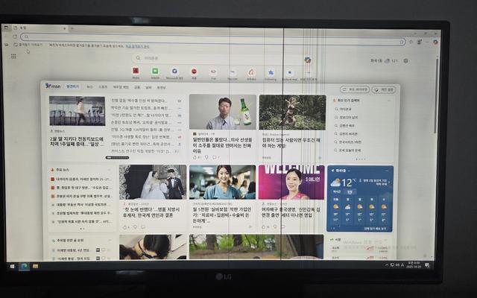Open the Copilot icon beside the search box
Viewport: 477px width, 298px height.
(308, 60)
